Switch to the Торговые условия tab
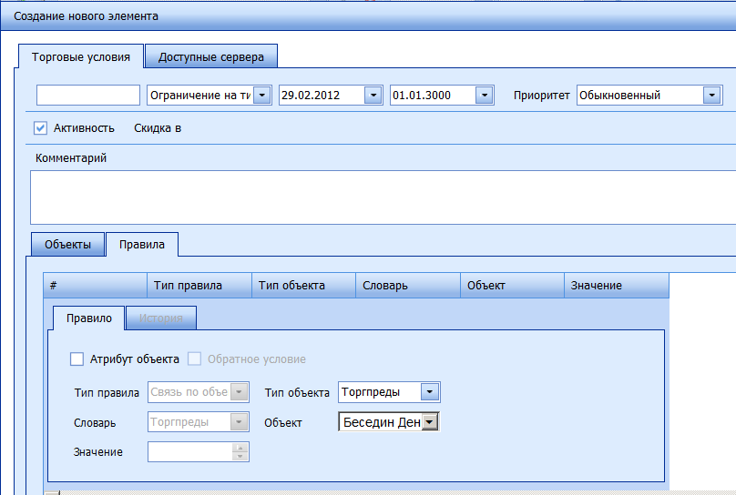This screenshot has height=495, width=736. pyautogui.click(x=81, y=56)
